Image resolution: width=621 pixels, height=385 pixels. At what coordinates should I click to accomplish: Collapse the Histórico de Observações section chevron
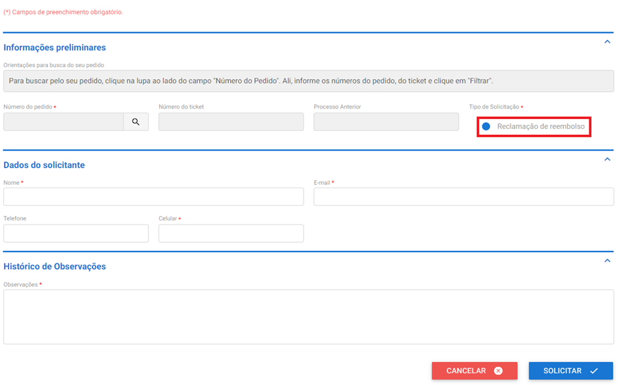pos(607,261)
